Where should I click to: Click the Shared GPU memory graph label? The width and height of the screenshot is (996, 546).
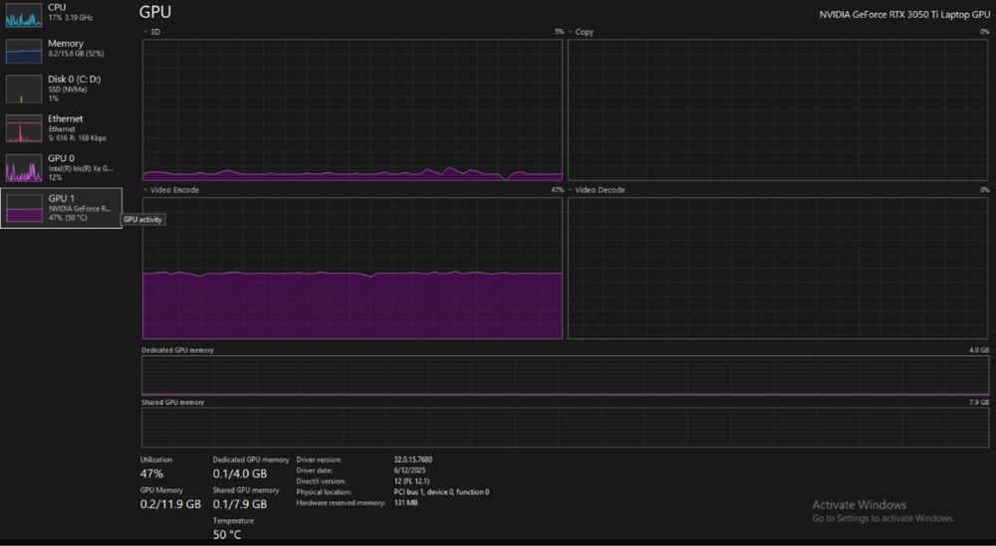[172, 402]
